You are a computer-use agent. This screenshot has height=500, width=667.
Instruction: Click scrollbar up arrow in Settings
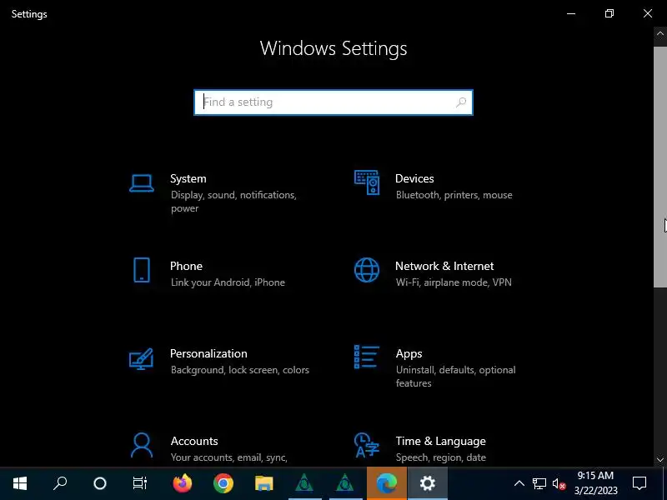click(x=660, y=33)
